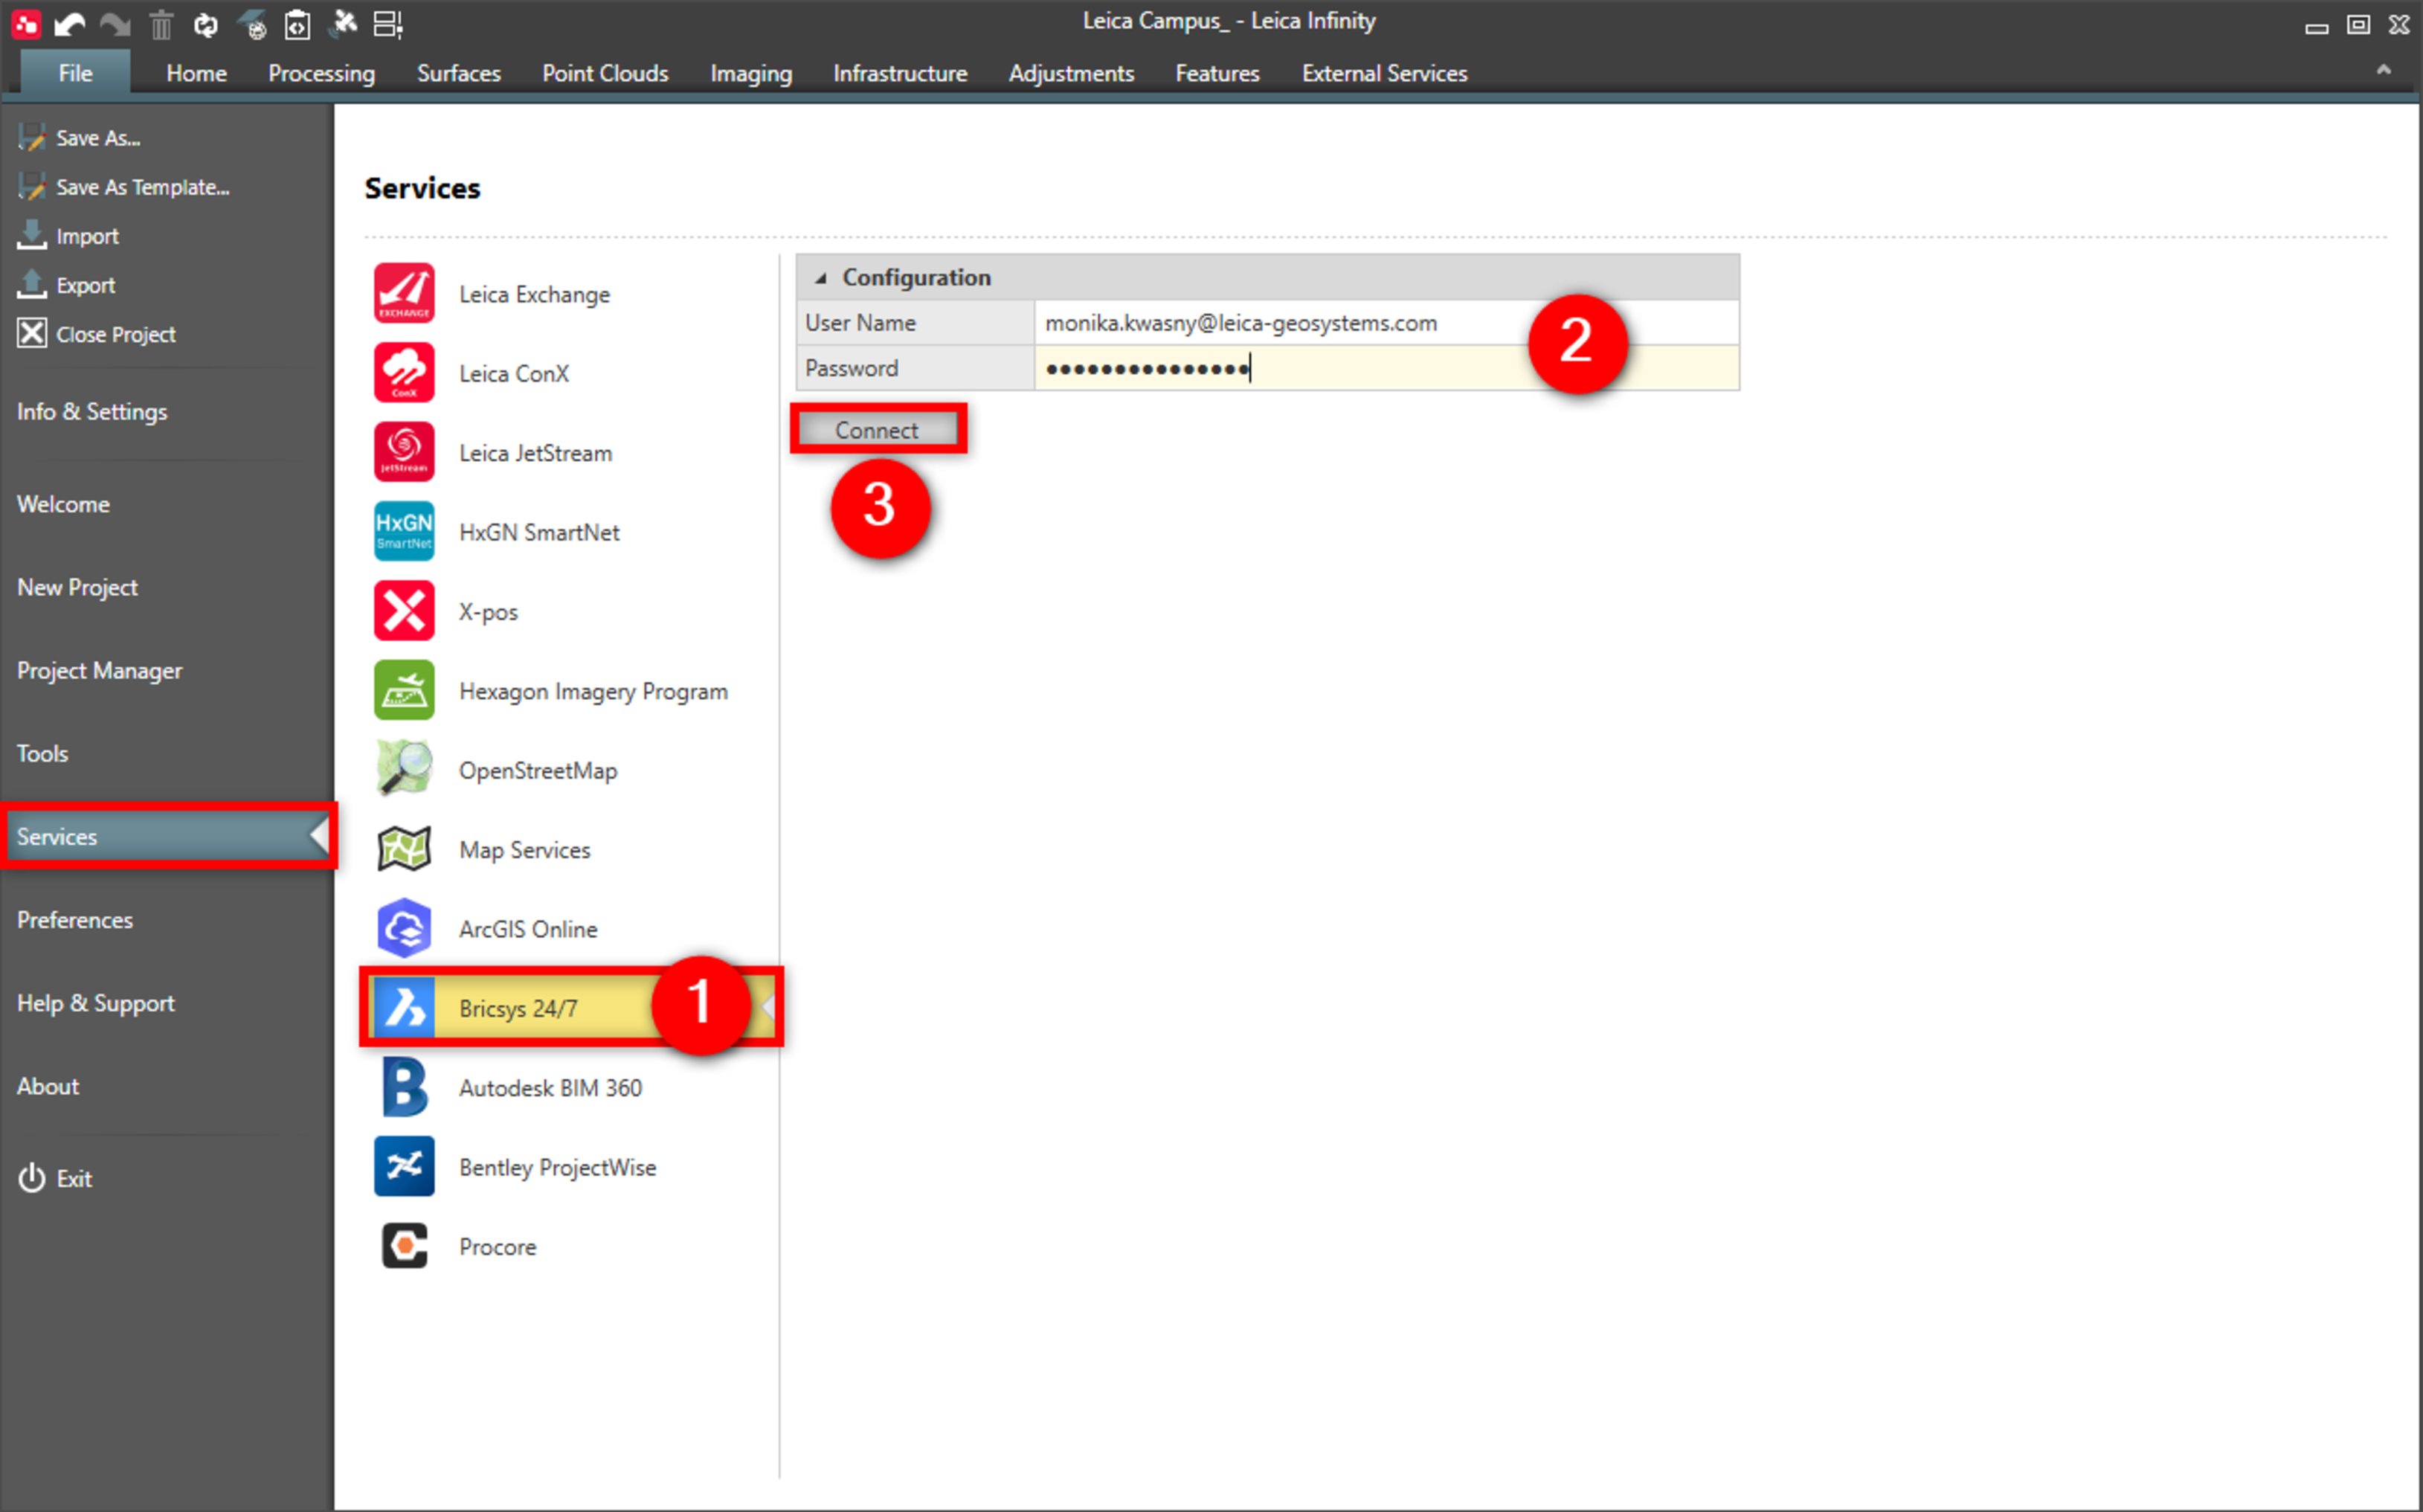Select the Leica JetStream service icon
This screenshot has width=2423, height=1512.
point(404,452)
